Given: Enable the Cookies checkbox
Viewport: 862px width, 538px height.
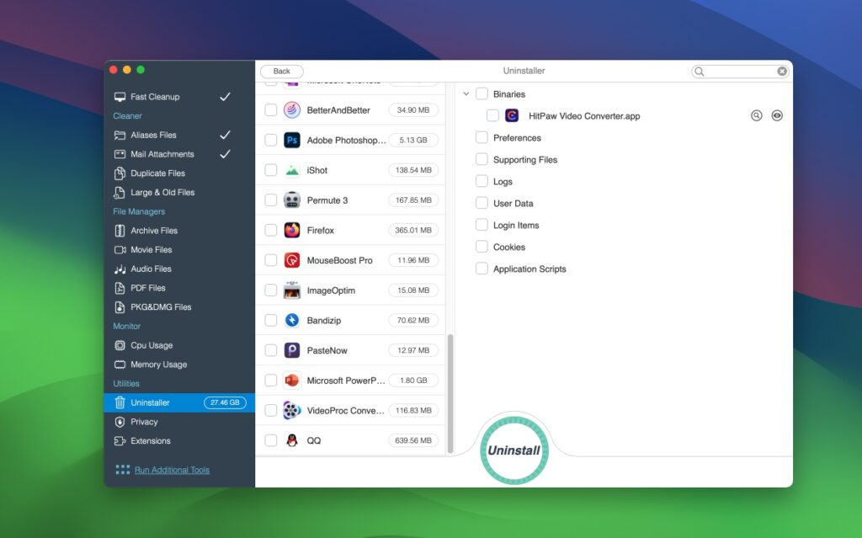Looking at the screenshot, I should (481, 247).
